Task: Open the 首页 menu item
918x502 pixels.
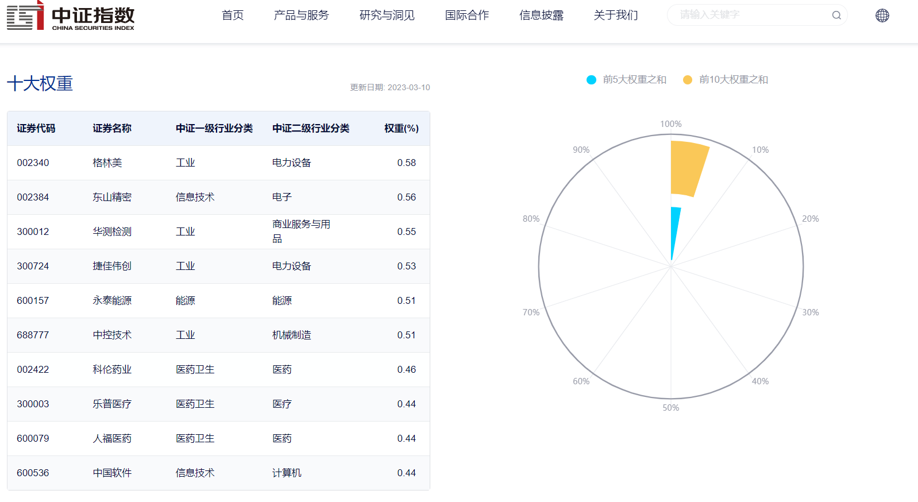Action: [233, 16]
